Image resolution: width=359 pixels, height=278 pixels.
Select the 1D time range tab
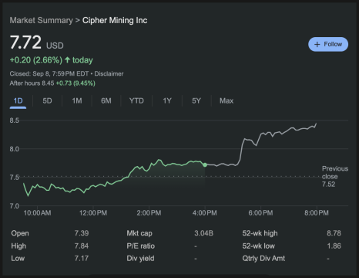(18, 100)
